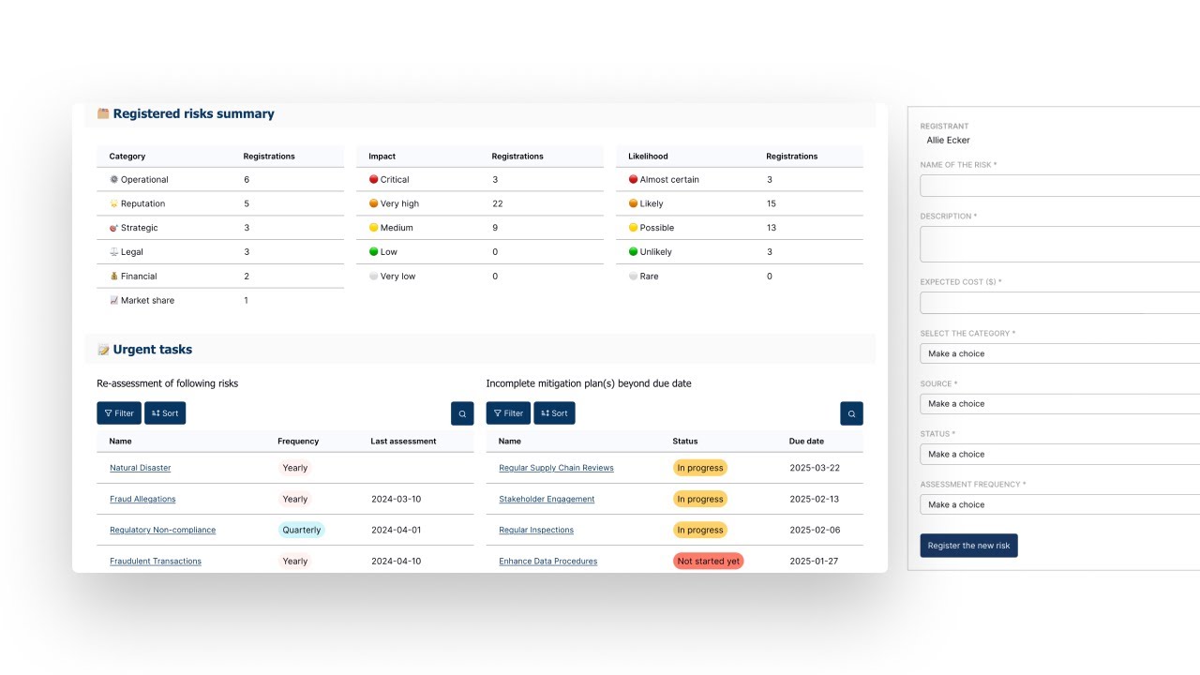Click Operational category gear icon
This screenshot has height=675, width=1200.
[x=114, y=179]
